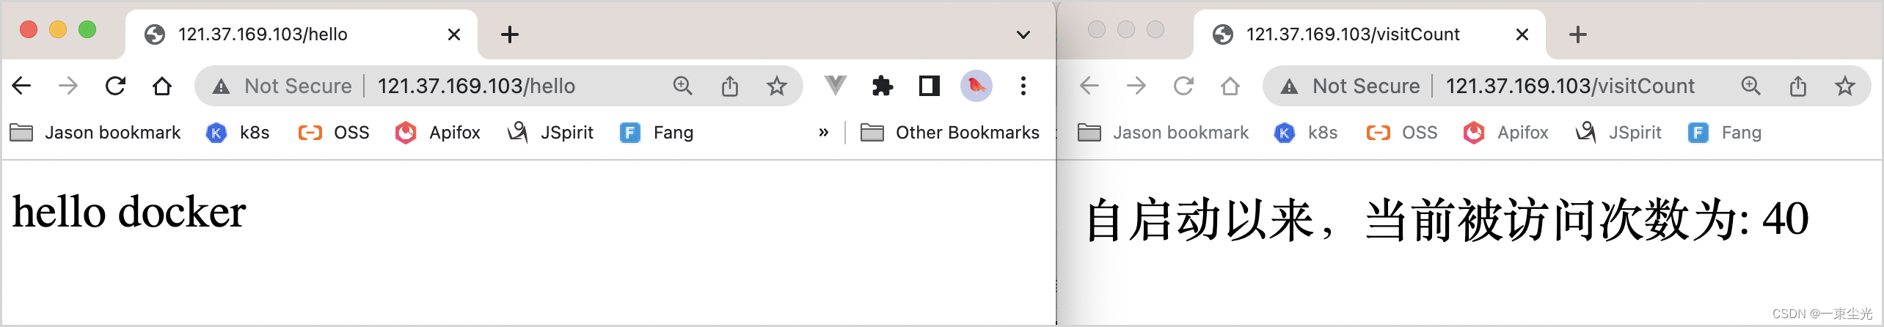
Task: Toggle the side panel button
Action: tap(929, 87)
